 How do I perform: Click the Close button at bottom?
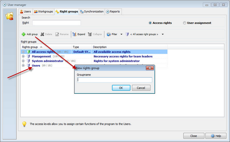[x=194, y=136]
